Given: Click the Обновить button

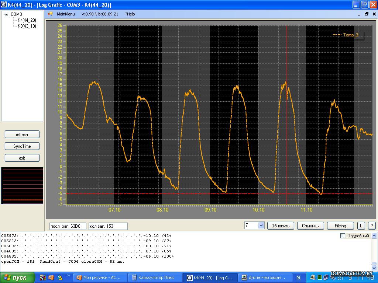Looking at the screenshot, I should coord(281,226).
